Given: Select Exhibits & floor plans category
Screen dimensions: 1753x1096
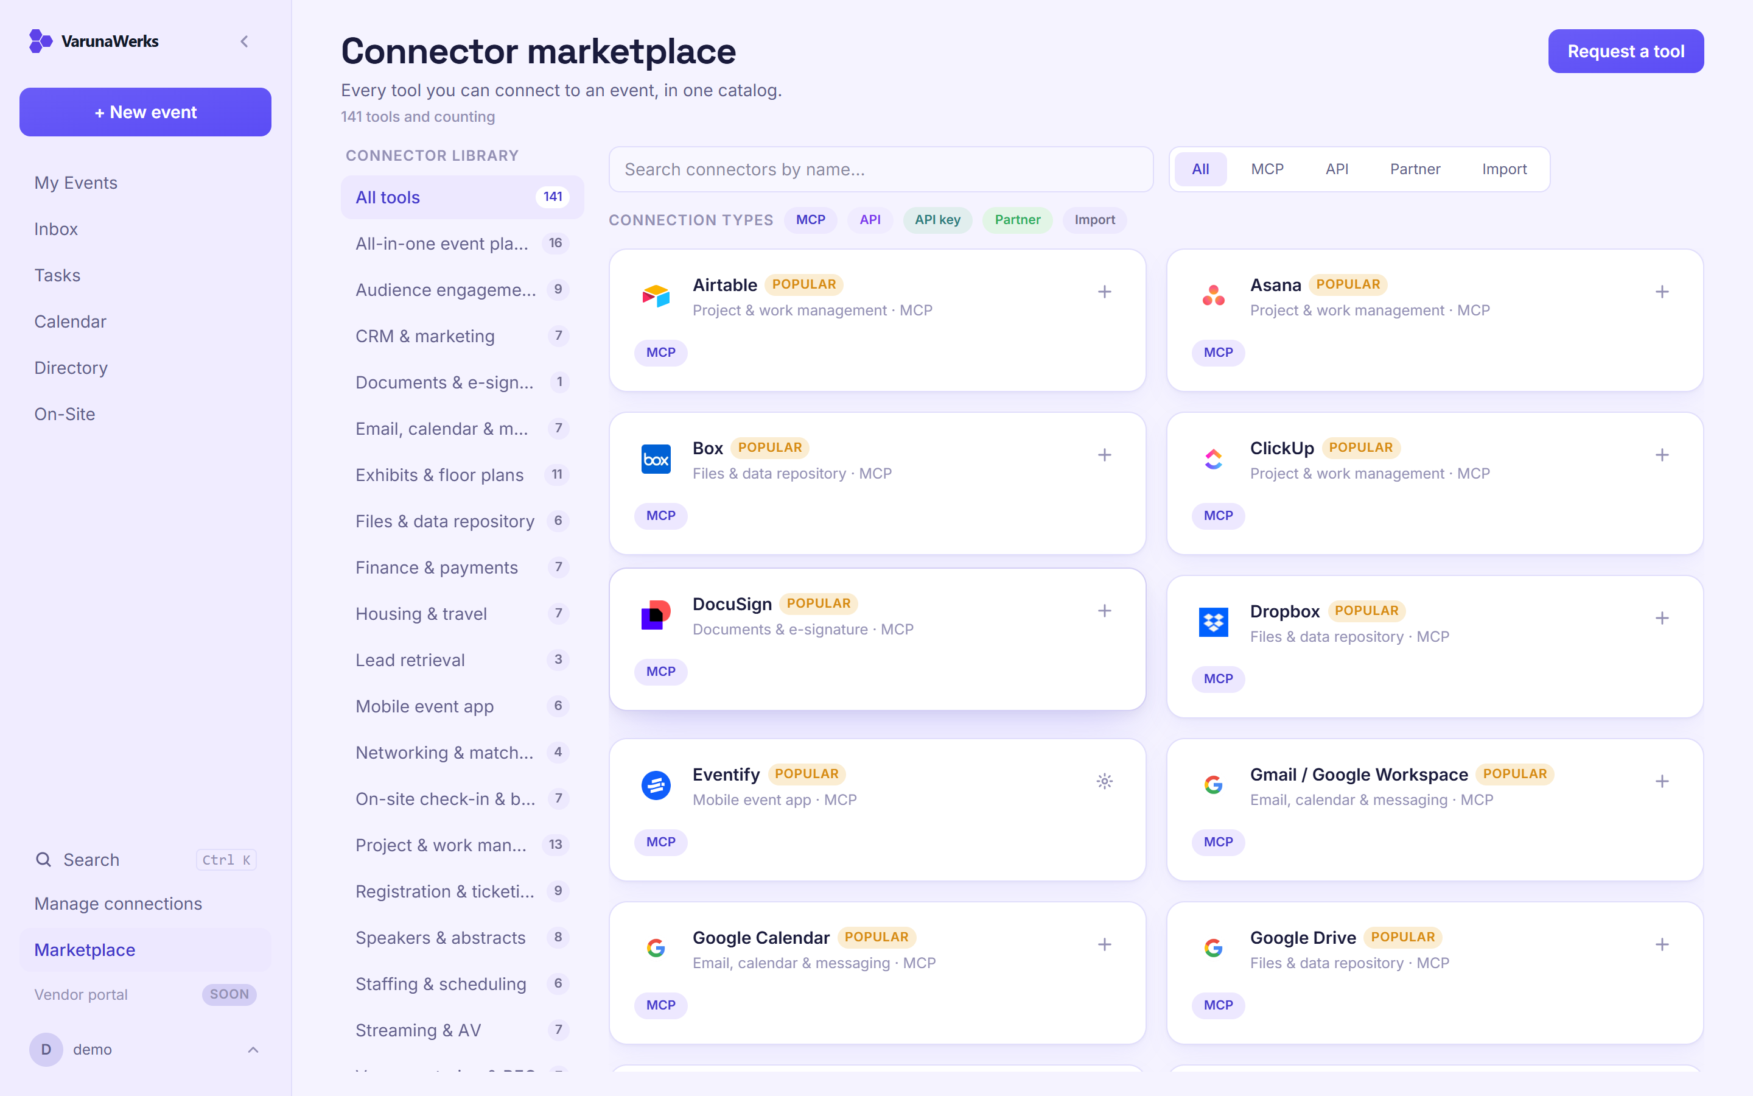Looking at the screenshot, I should [462, 475].
